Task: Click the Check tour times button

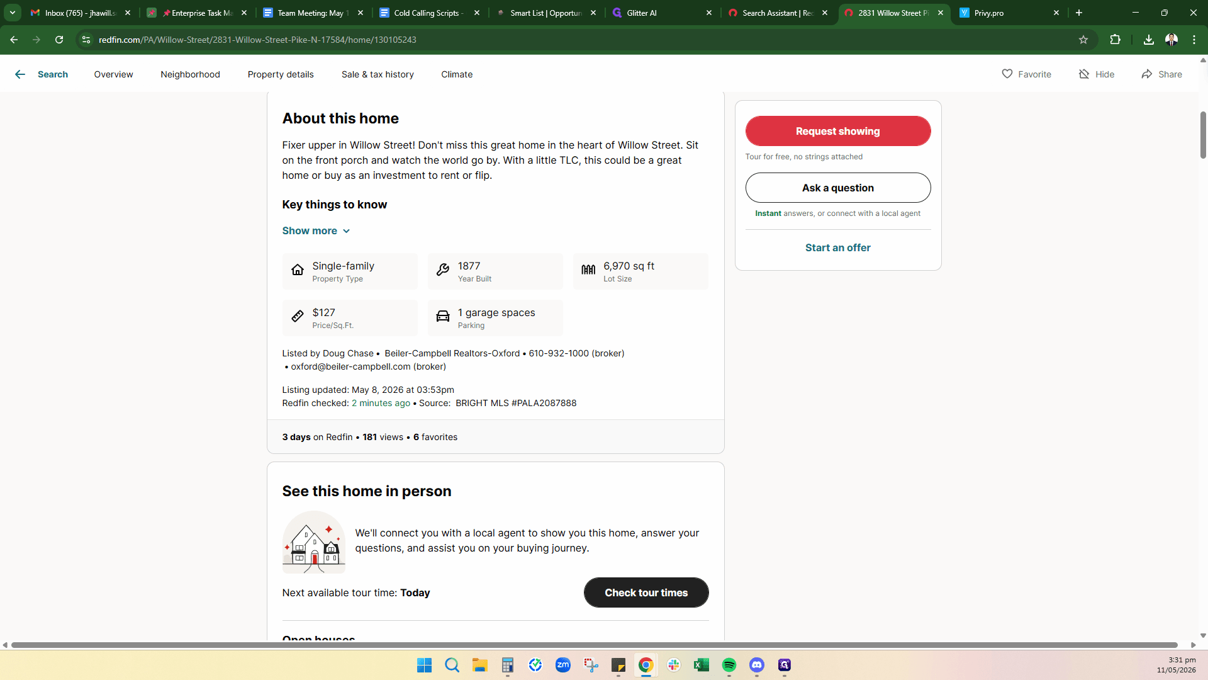Action: [x=646, y=592]
